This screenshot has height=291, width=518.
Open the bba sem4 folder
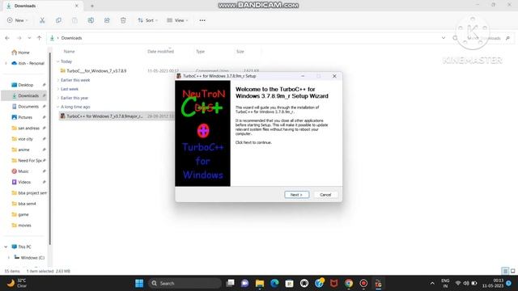(23, 204)
